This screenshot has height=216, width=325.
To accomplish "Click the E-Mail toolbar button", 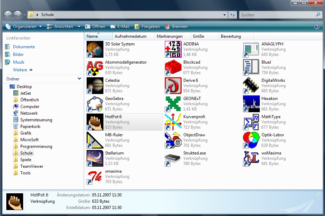I will click(120, 27).
